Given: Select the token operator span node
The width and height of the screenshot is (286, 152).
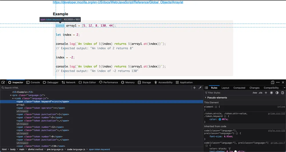Looking at the screenshot, I should tap(41, 108).
